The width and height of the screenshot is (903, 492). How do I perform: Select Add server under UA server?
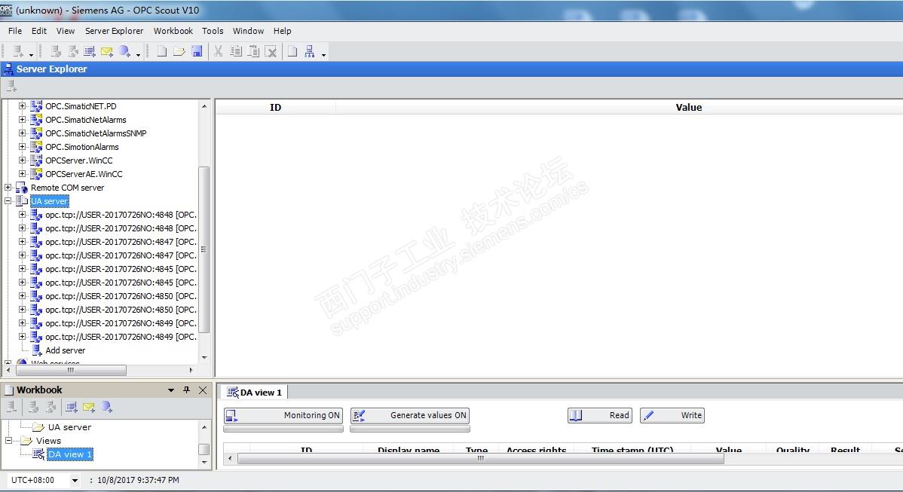[x=65, y=350]
